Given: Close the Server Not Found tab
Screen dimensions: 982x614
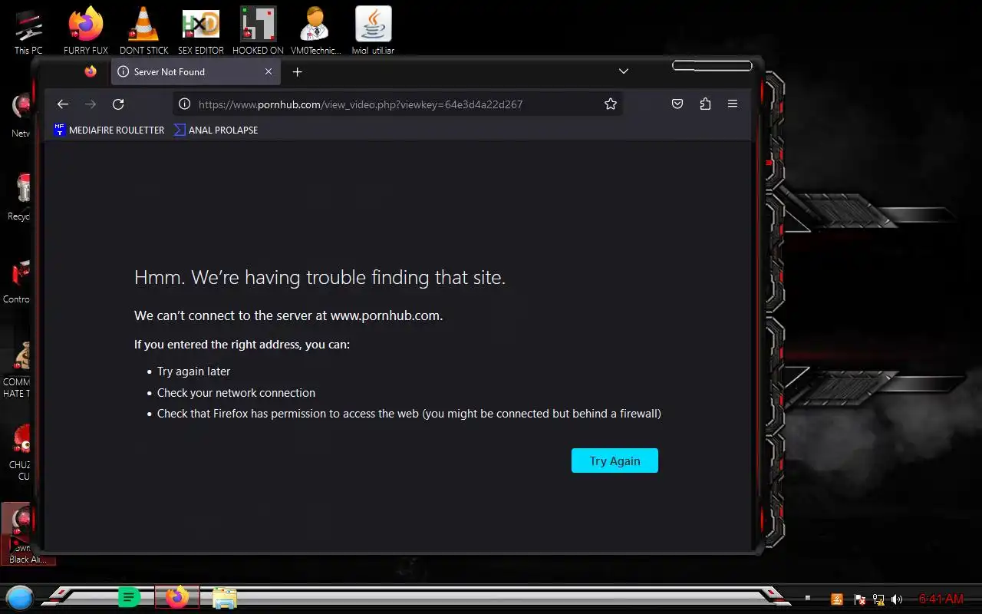Looking at the screenshot, I should (269, 71).
